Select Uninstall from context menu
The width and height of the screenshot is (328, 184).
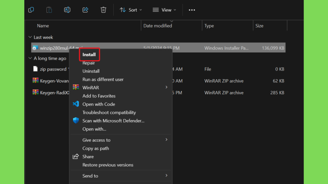pyautogui.click(x=91, y=71)
